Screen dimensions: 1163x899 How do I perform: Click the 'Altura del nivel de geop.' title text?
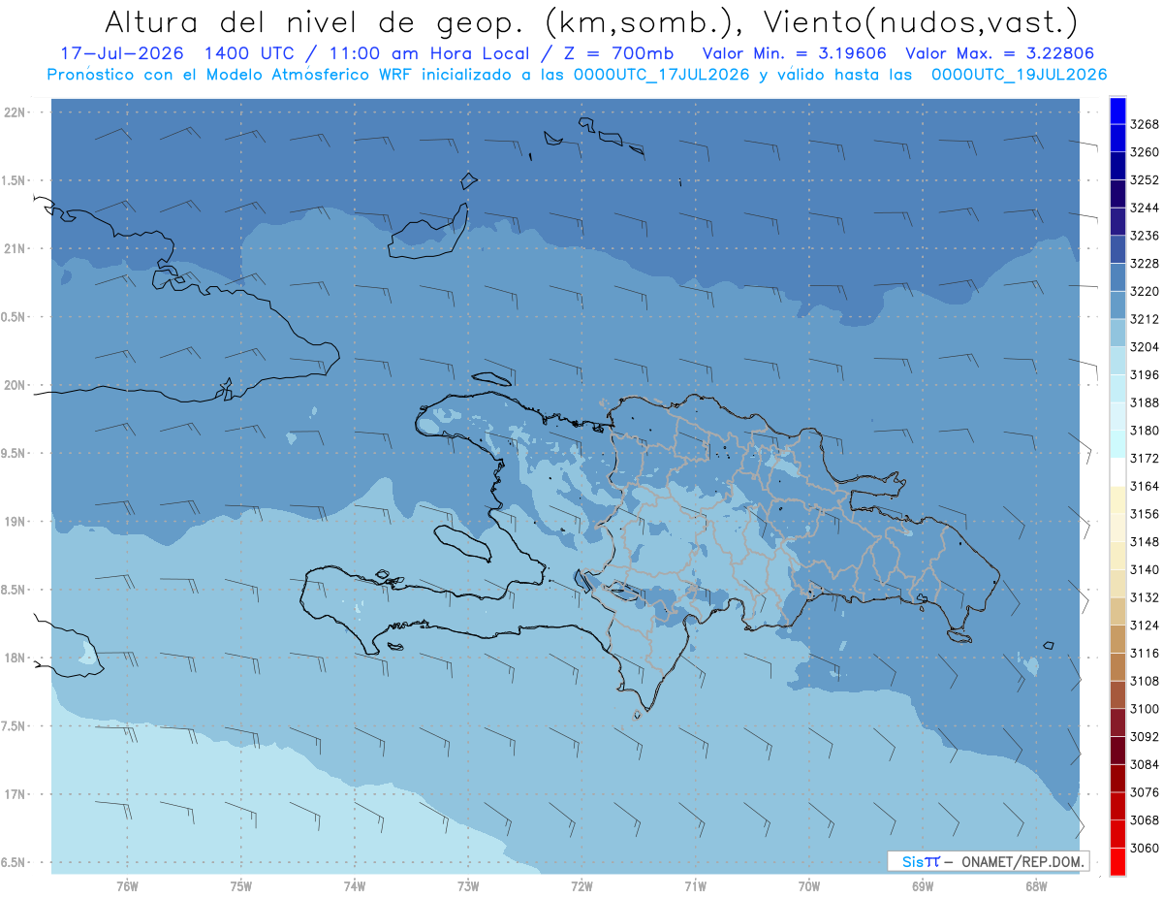tap(315, 22)
